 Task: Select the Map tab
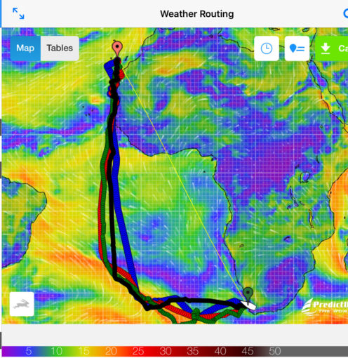[x=25, y=48]
